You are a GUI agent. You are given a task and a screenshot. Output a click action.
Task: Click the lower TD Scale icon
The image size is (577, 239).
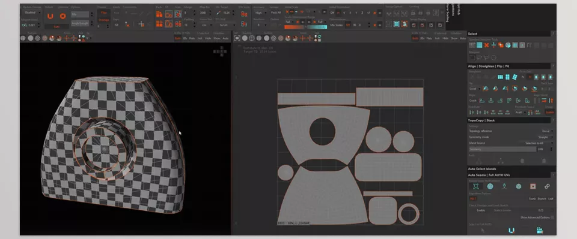tap(244, 24)
